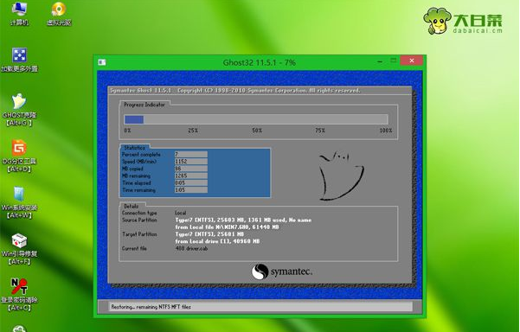Open Win boot repair tool (Alt+F)
This screenshot has width=520, height=332.
[x=19, y=249]
